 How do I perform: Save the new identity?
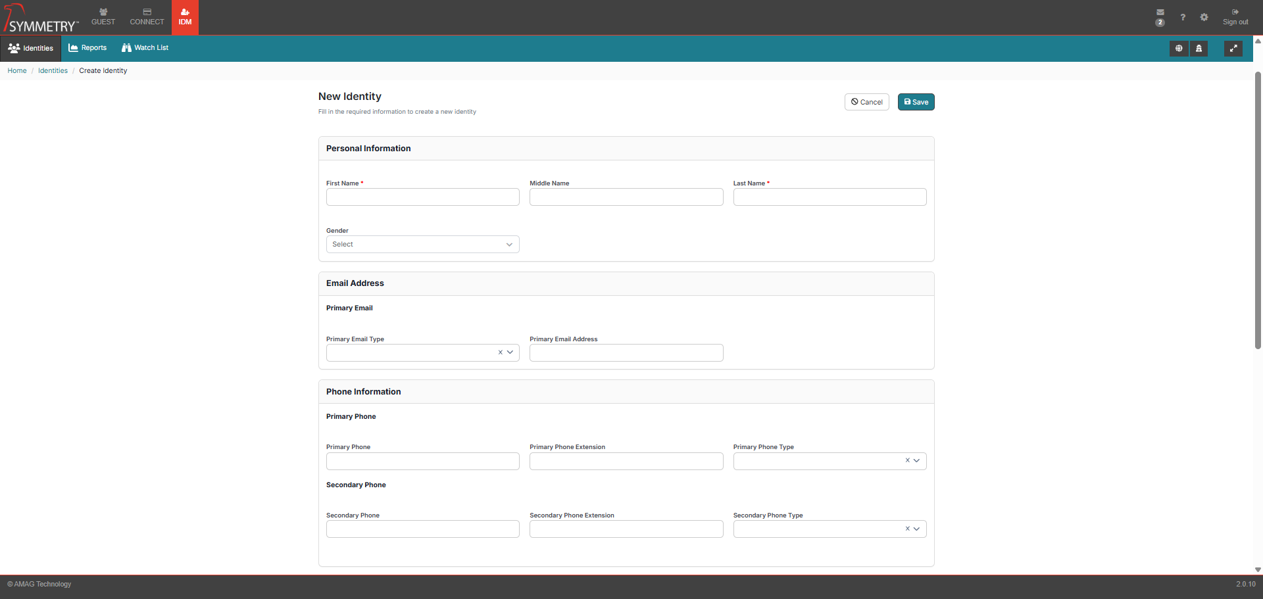pos(916,102)
